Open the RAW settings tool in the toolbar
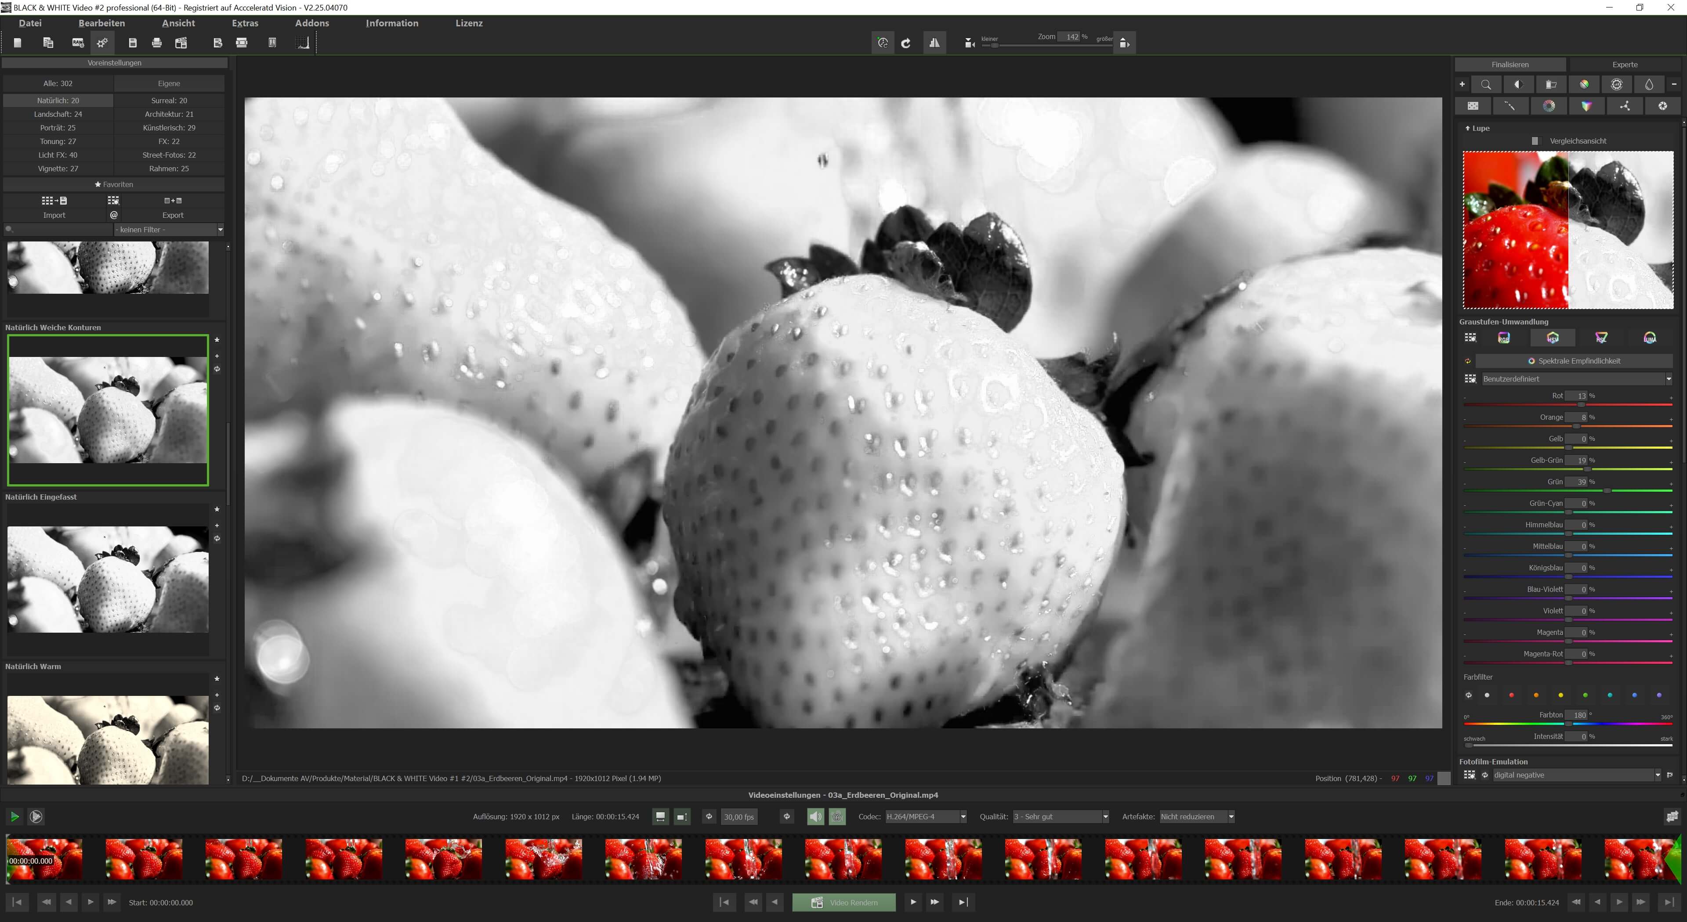The height and width of the screenshot is (922, 1687). pos(77,42)
